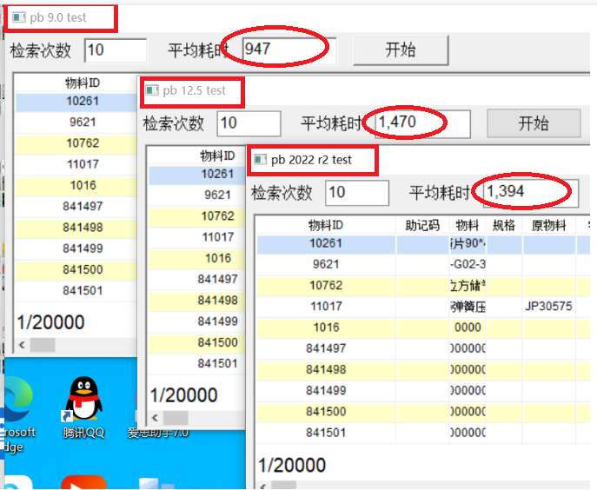Click the 规格 column header
Viewport: 597px width, 490px height.
(x=503, y=225)
